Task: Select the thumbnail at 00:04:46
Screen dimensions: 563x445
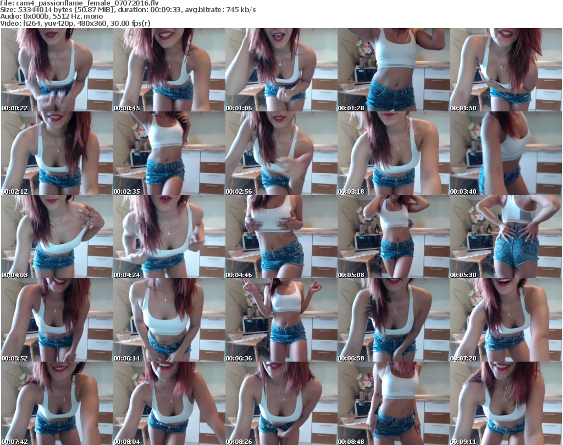Action: (x=281, y=237)
